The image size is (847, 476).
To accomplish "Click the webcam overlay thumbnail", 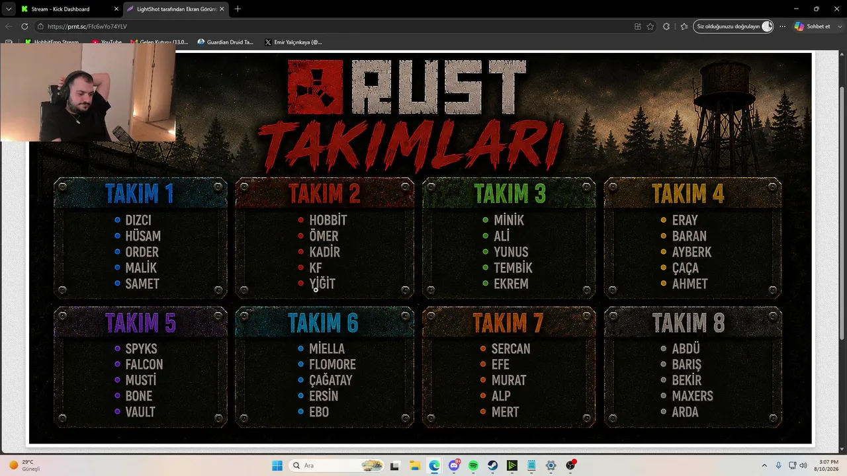I will tap(88, 93).
